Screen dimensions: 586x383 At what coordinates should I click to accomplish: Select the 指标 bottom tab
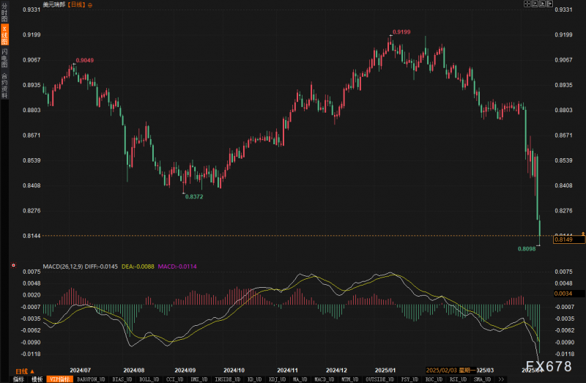coord(18,379)
